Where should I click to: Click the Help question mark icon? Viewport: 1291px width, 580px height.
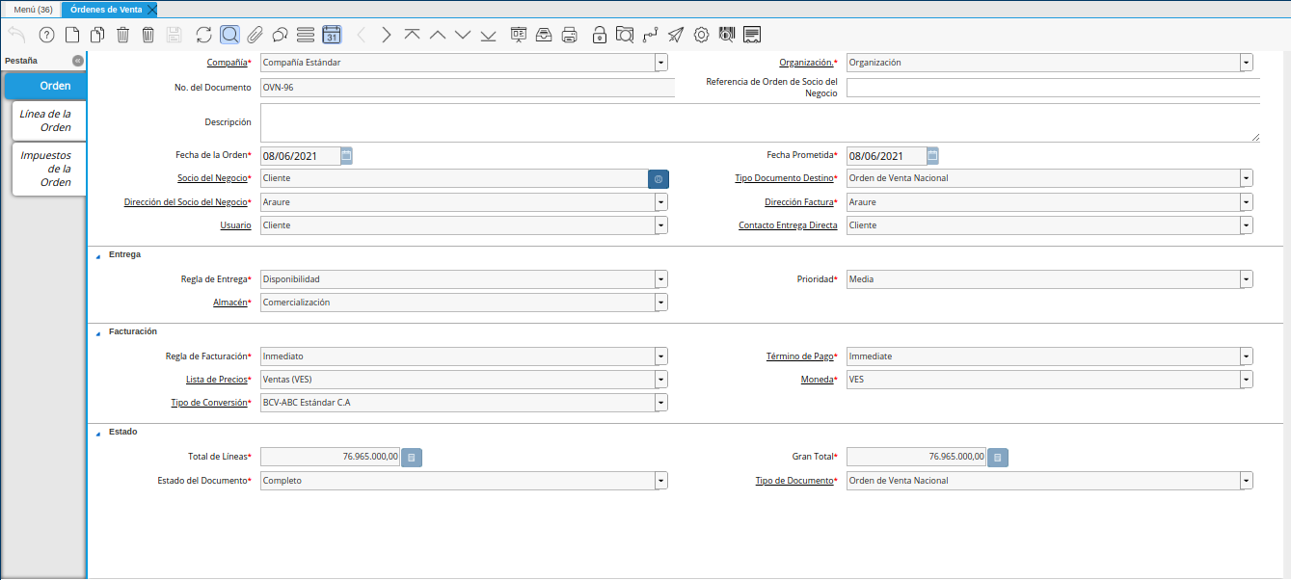tap(46, 35)
